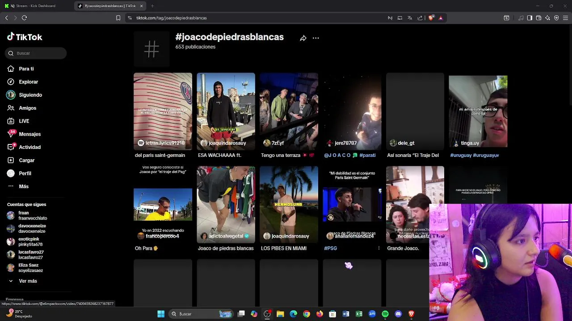
Task: Open the Perfil avatar icon
Action: (11, 173)
